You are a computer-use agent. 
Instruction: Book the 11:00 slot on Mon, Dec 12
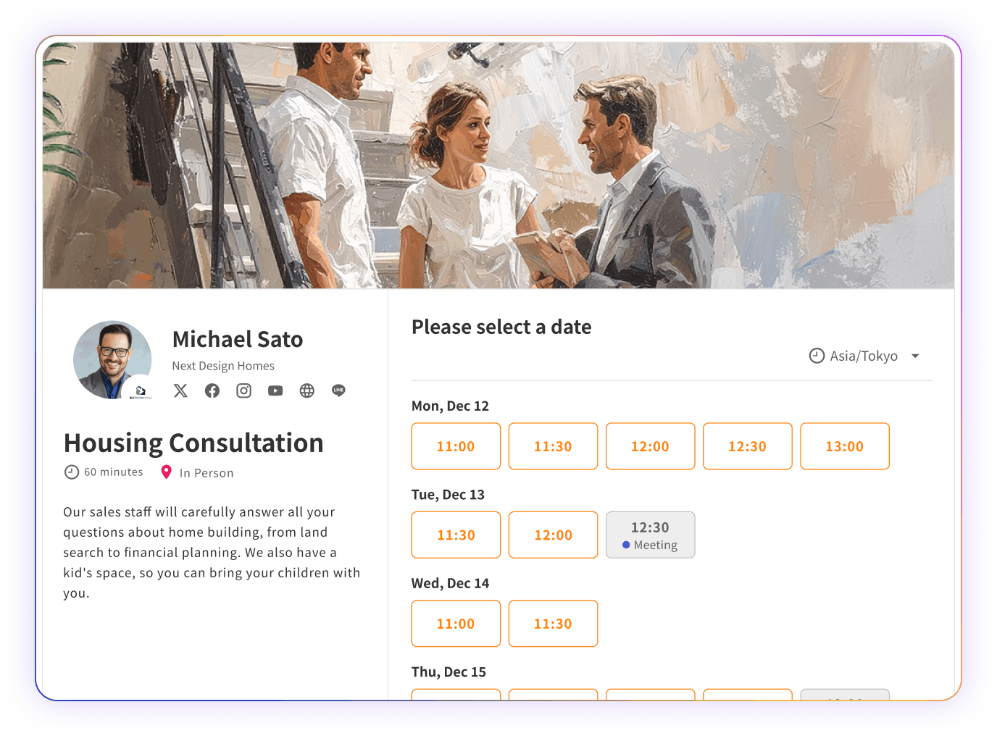point(456,446)
